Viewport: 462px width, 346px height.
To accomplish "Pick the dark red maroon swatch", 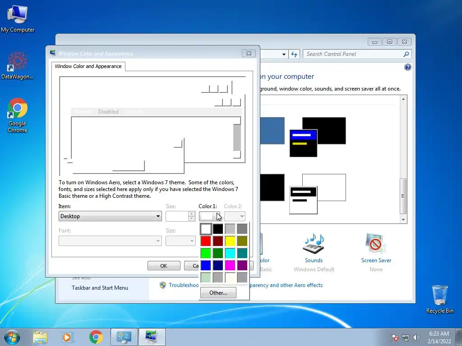I will [x=218, y=241].
